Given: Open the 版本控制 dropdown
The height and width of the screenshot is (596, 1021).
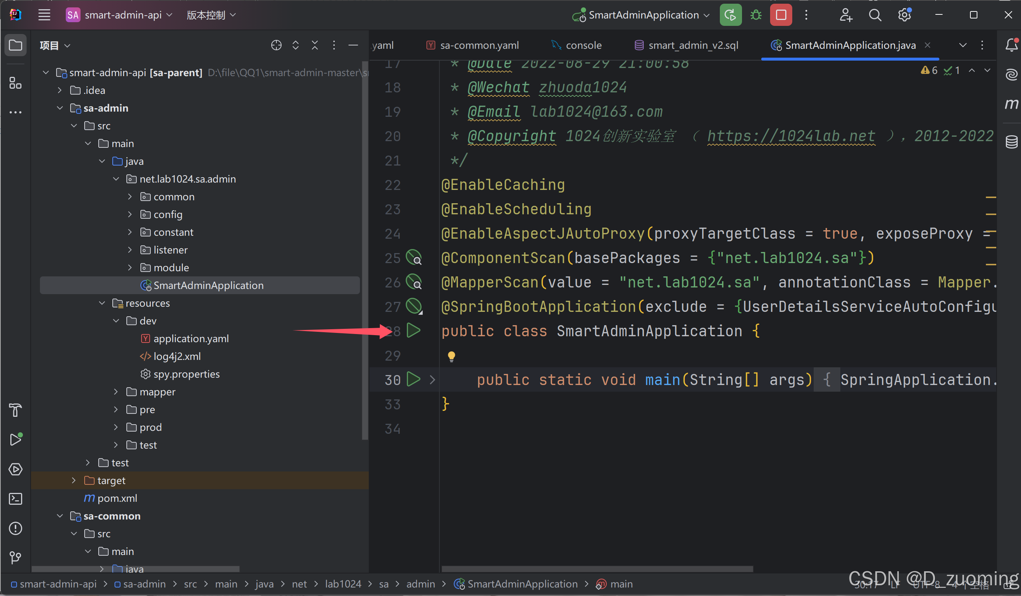Looking at the screenshot, I should tap(211, 15).
